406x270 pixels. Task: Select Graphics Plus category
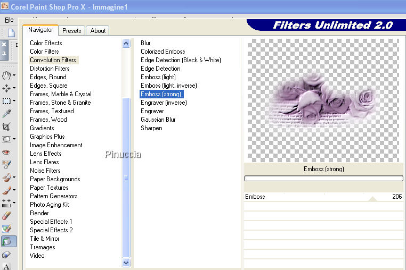pos(47,137)
